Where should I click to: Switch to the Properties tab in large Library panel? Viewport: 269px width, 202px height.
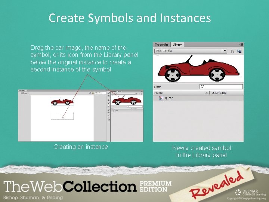162,45
